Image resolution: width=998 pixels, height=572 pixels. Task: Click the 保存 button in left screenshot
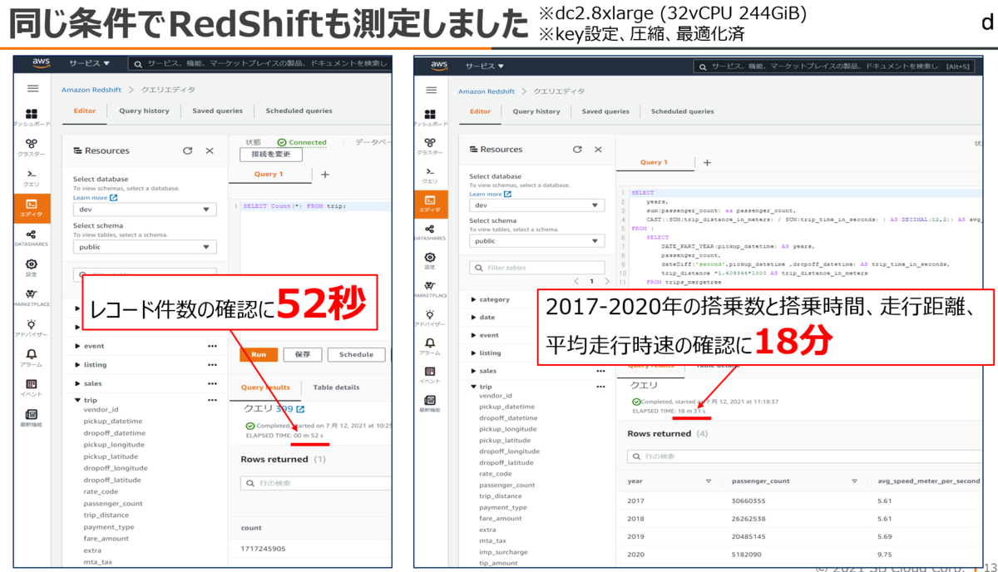(x=303, y=354)
